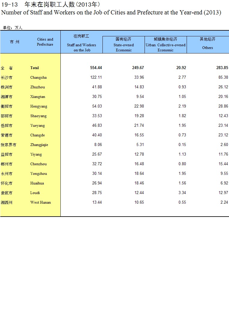
Task: Click the 'Cities and Prefecture' column header
Action: coord(45,42)
